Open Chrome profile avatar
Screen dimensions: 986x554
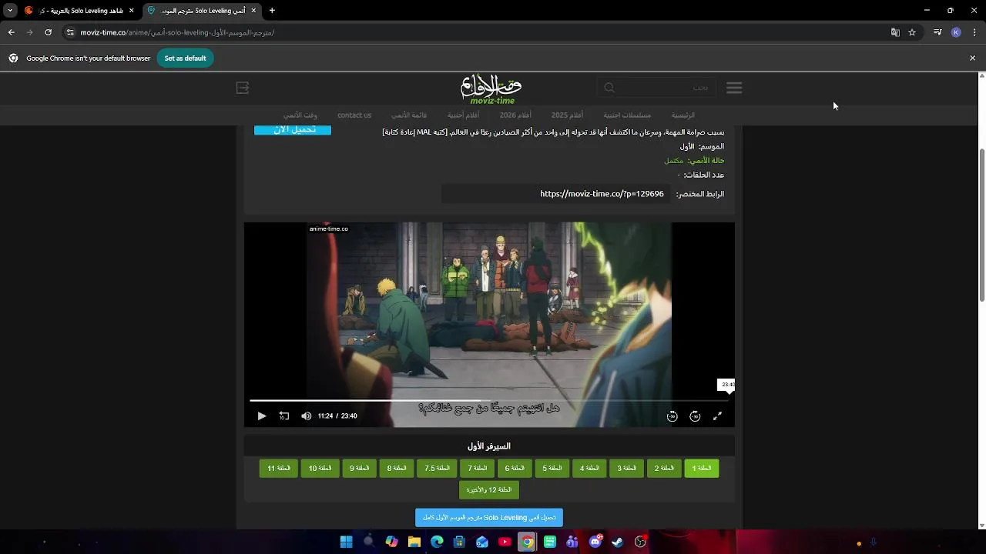[x=956, y=32]
